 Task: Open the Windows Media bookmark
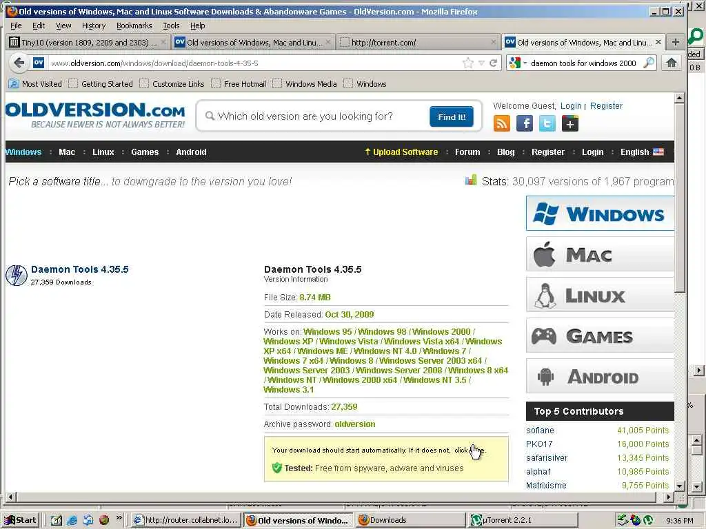coord(305,83)
